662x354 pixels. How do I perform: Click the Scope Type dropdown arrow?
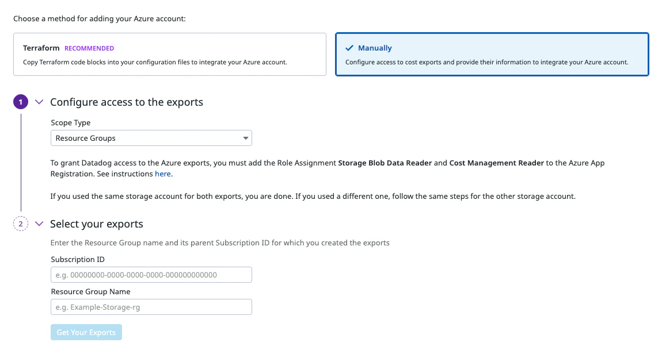[246, 138]
